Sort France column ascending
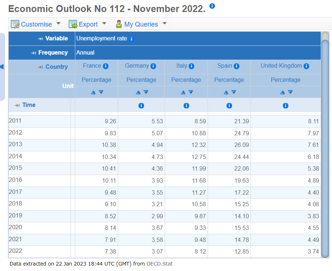332x271 pixels. click(93, 92)
